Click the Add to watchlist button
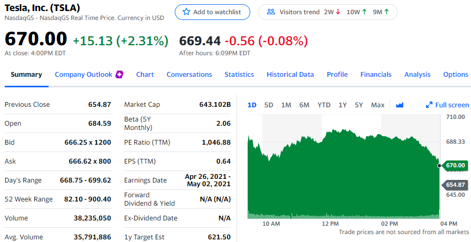Viewport: 471px width, 242px height. pyautogui.click(x=212, y=12)
